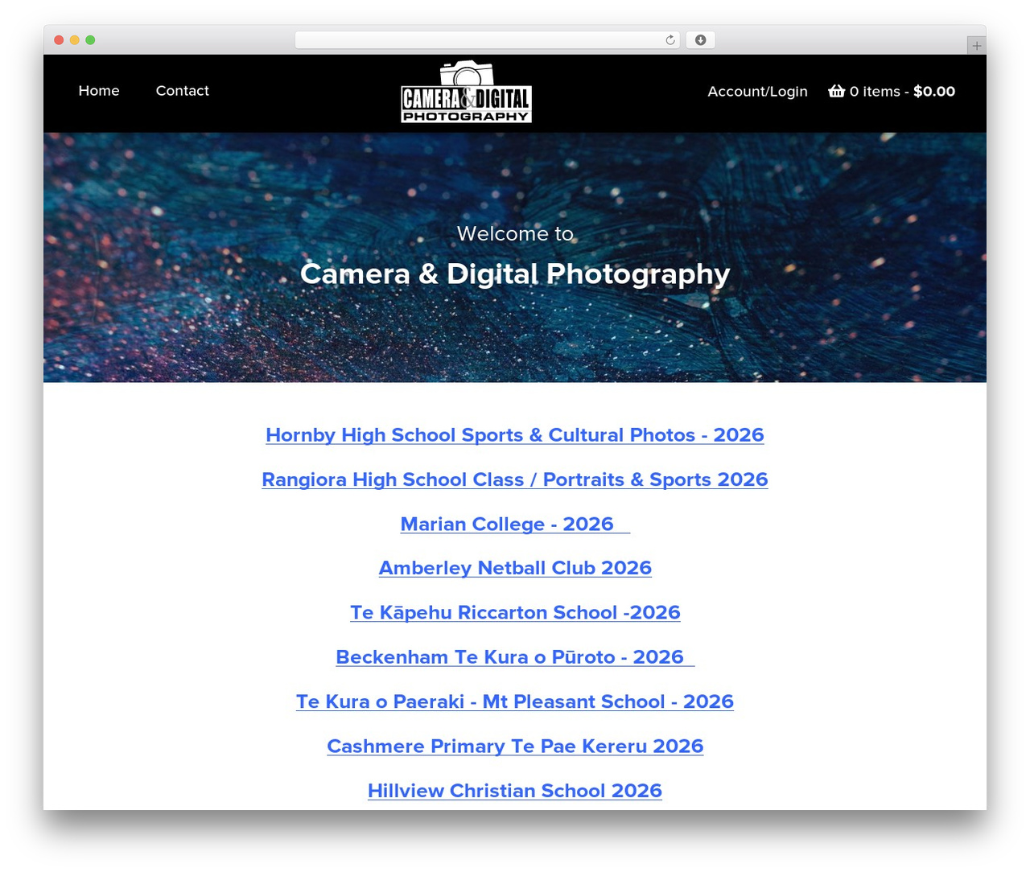Viewport: 1030px width, 872px height.
Task: Click the shopping basket icon
Action: (x=837, y=91)
